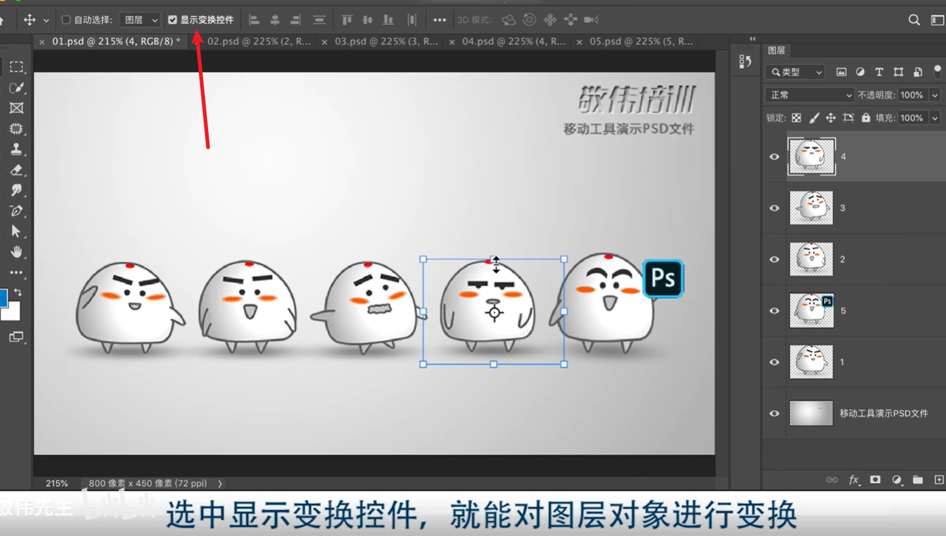Select the Frame tool with crossed box
This screenshot has width=946, height=536.
coord(17,108)
